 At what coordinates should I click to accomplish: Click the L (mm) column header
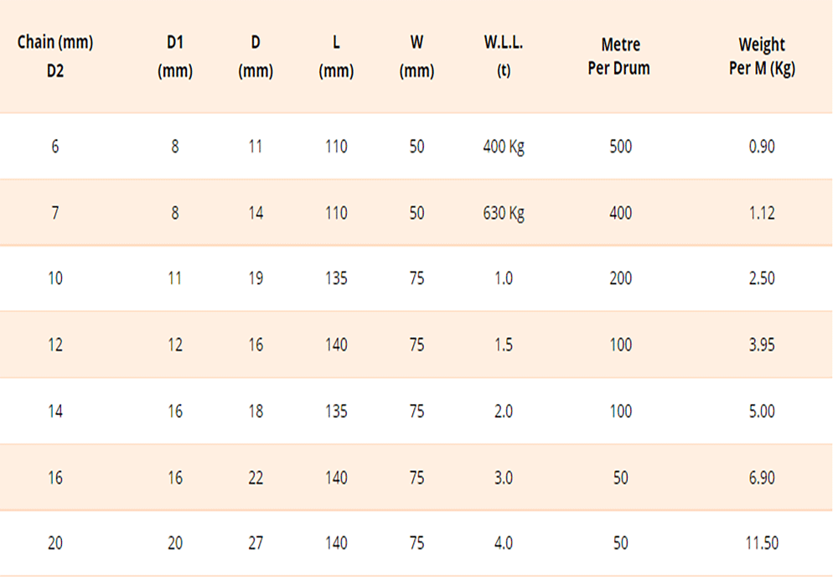point(336,57)
